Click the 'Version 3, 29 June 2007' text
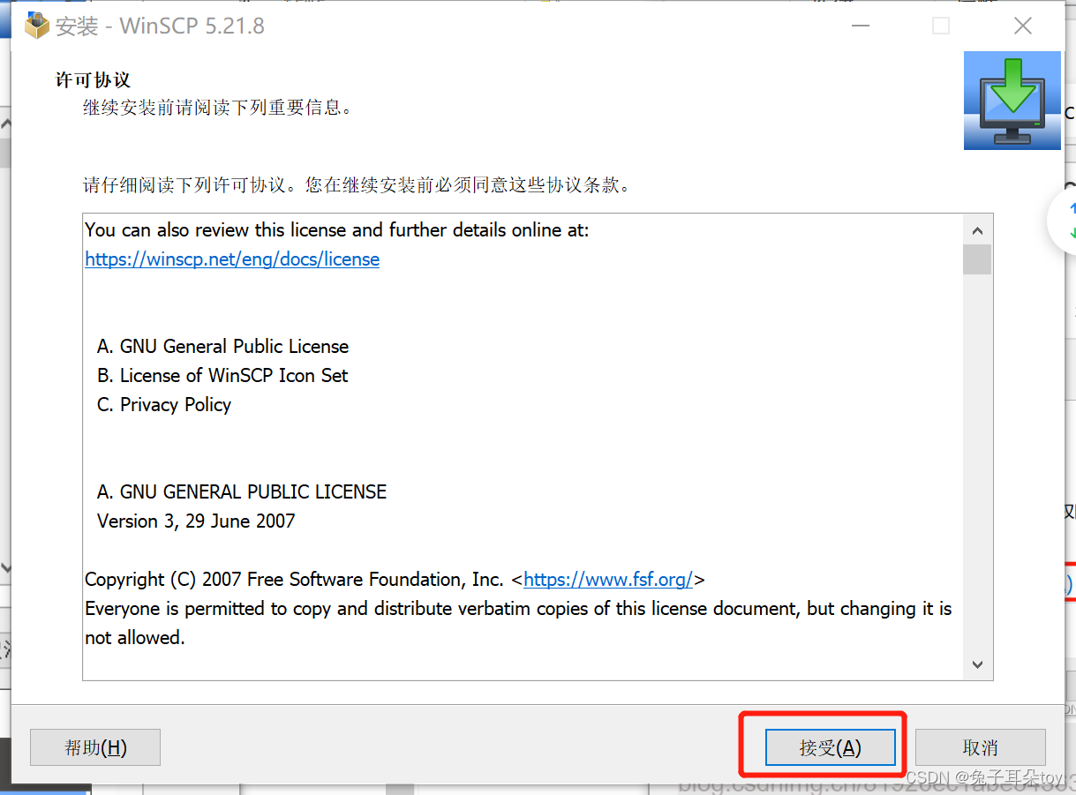The height and width of the screenshot is (795, 1076). pos(196,521)
